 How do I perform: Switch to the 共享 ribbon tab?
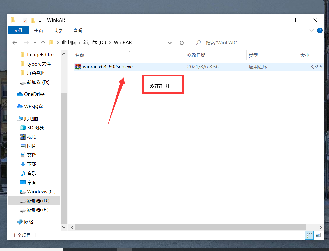58,30
